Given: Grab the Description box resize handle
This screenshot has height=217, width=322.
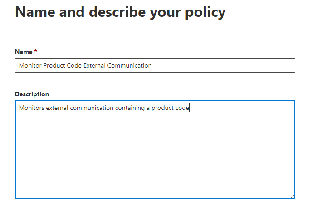Looking at the screenshot, I should pos(293,197).
